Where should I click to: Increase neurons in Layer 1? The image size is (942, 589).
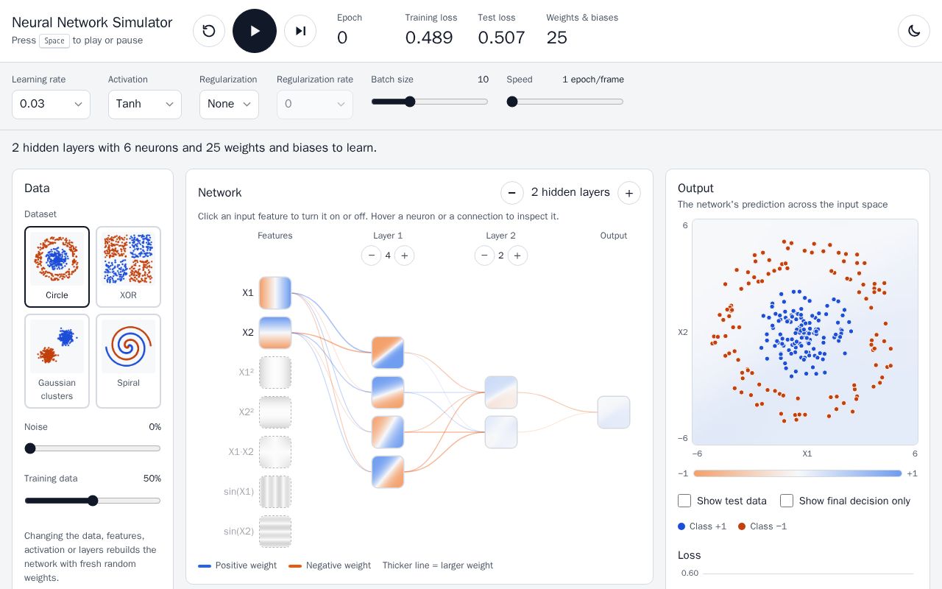click(404, 255)
